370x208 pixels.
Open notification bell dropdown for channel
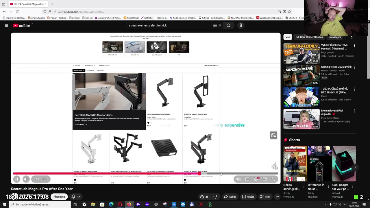click(x=75, y=197)
